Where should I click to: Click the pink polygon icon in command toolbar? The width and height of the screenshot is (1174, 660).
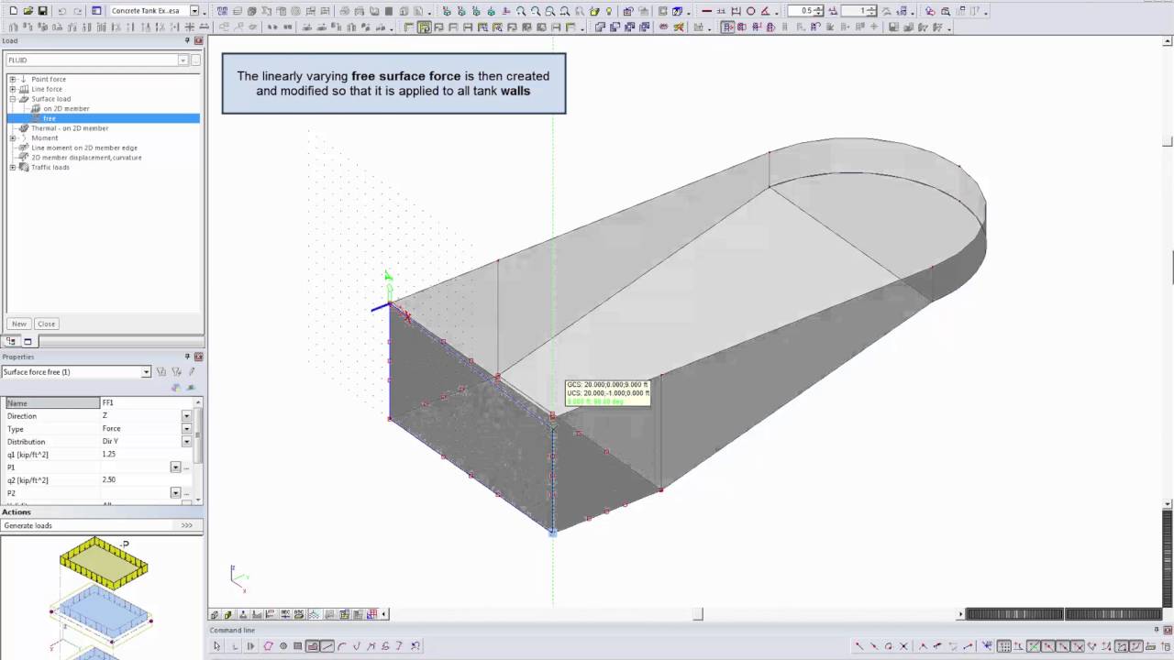click(268, 646)
